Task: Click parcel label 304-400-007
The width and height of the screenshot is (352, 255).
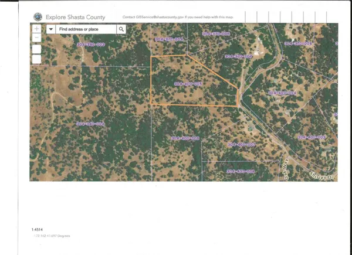Action: pos(241,144)
